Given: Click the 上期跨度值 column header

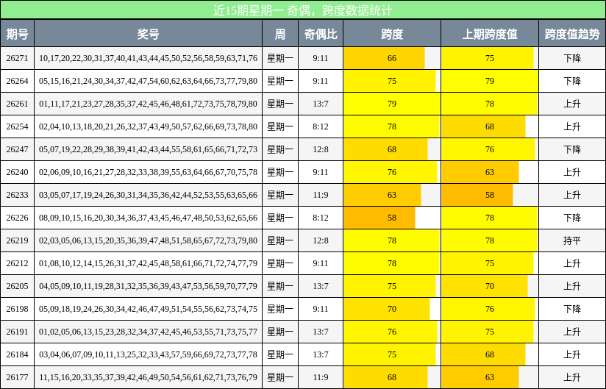Looking at the screenshot, I should 490,34.
